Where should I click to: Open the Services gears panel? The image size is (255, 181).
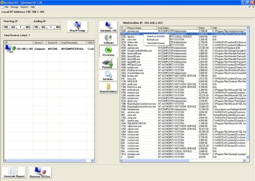tap(108, 76)
